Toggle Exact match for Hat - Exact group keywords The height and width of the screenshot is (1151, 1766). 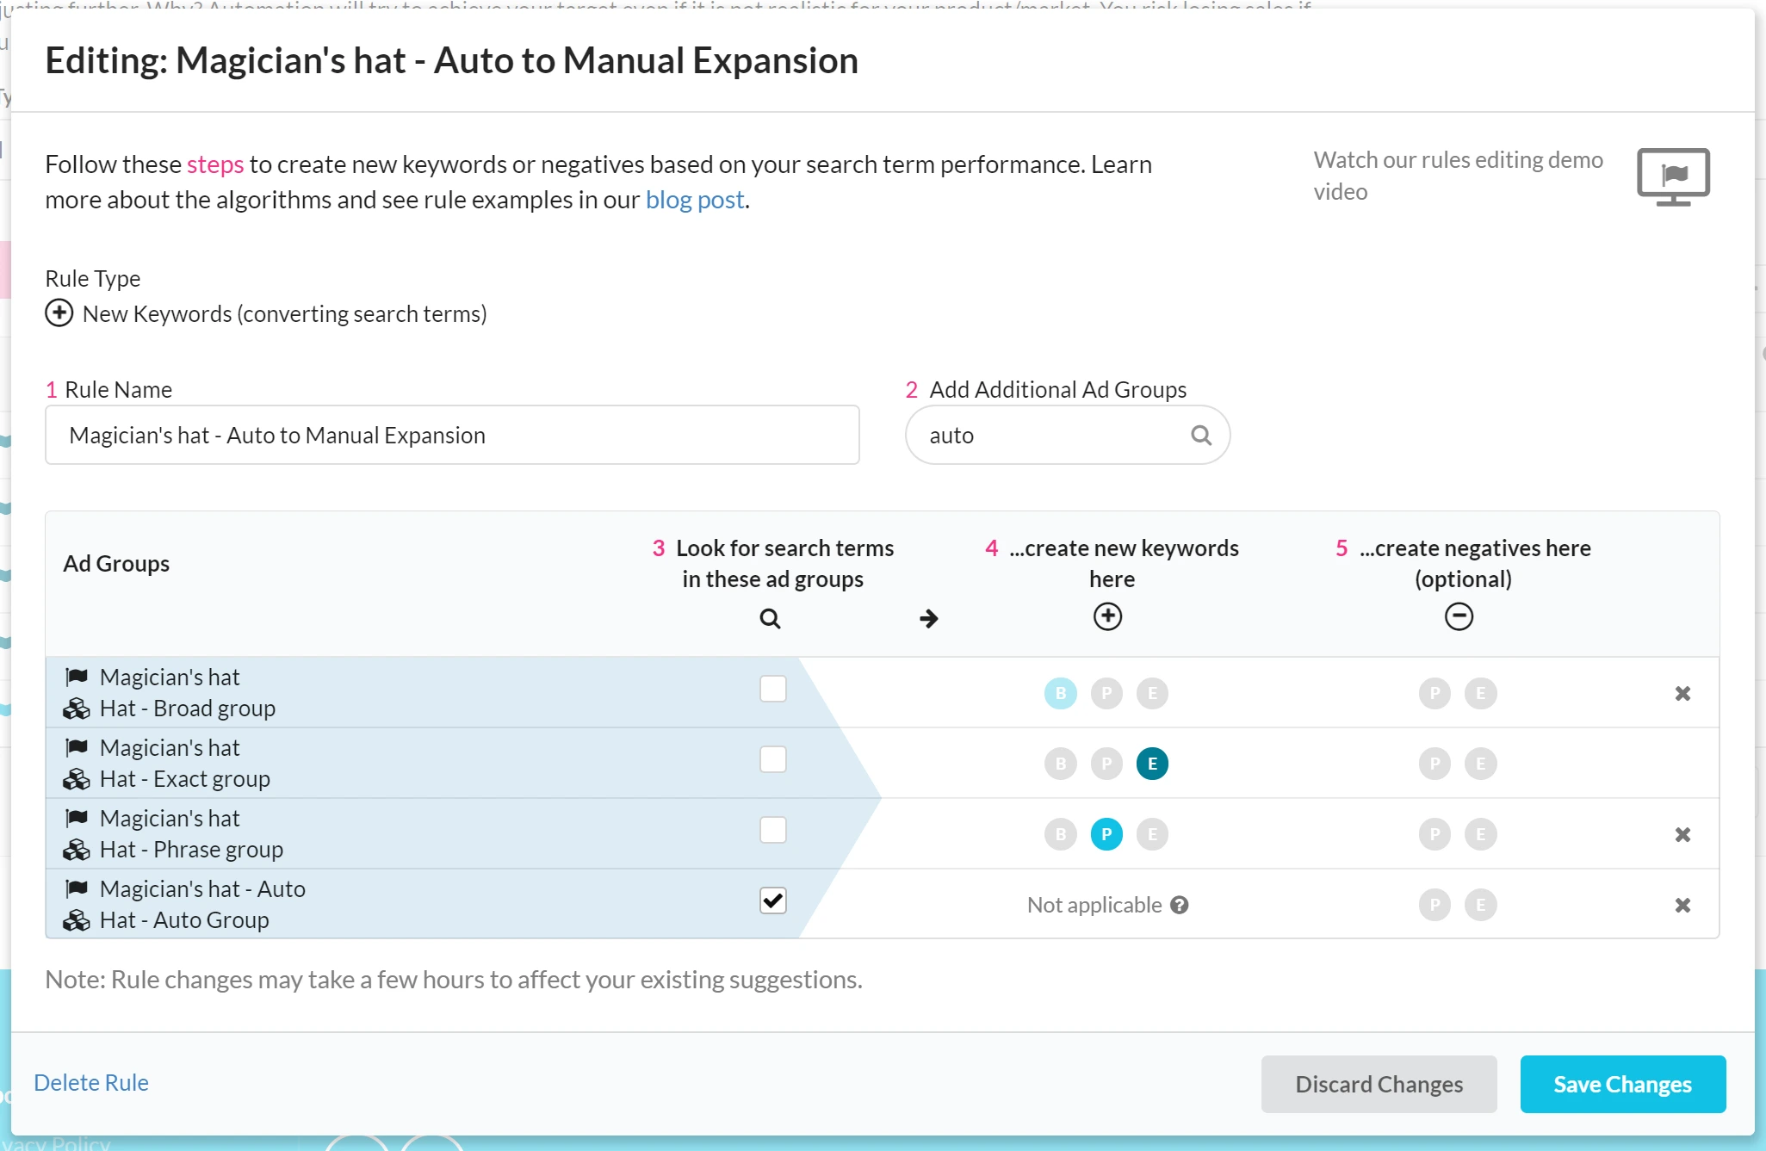(1151, 764)
